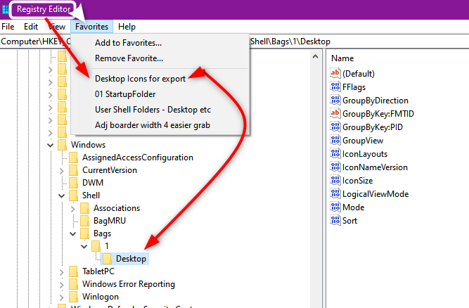Select the GroupByDirection value icon

point(335,100)
